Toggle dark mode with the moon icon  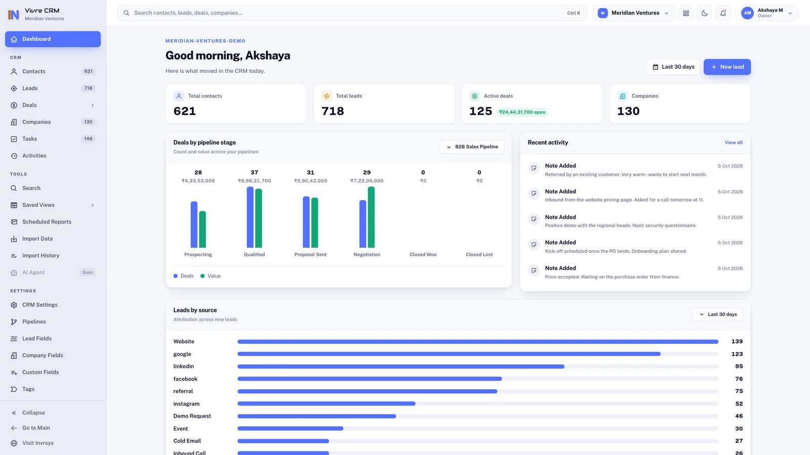(x=704, y=13)
